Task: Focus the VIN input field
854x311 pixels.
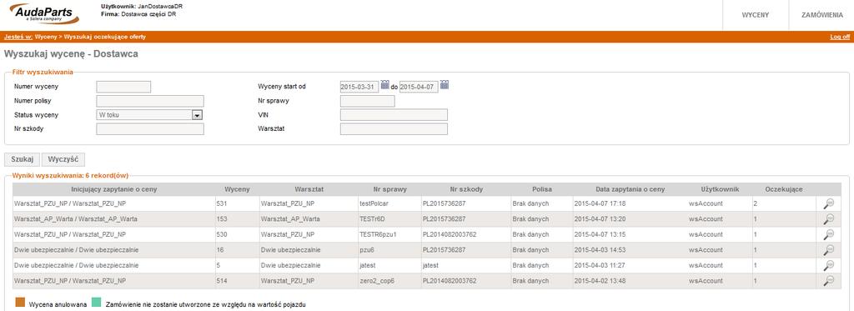Action: (394, 115)
